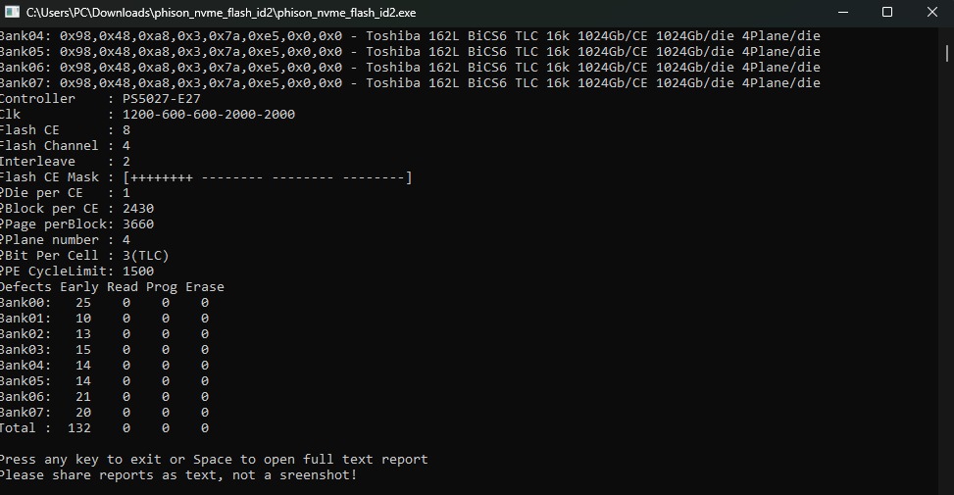The height and width of the screenshot is (495, 954).
Task: Click the Controller PS5027-E27 value
Action: point(161,99)
